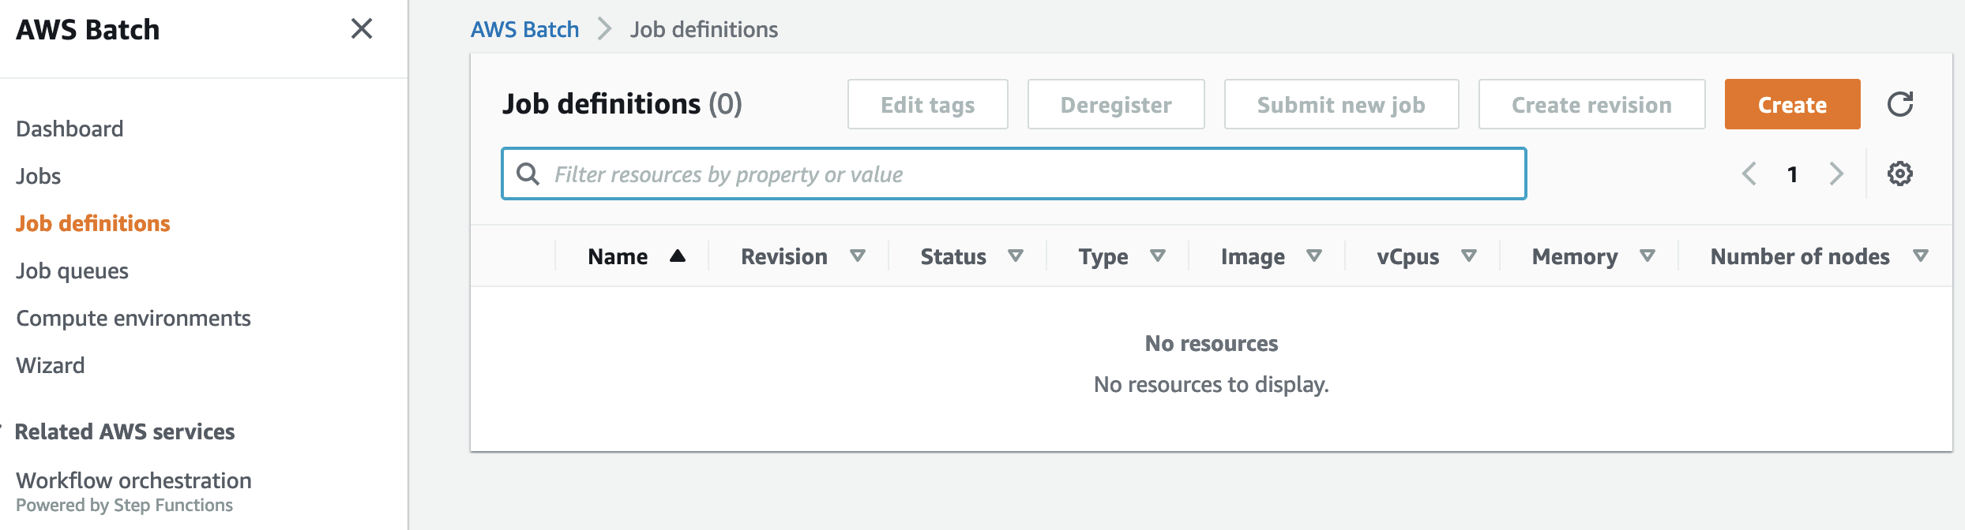Sort table by Image column arrow
This screenshot has height=530, width=1965.
pos(1314,256)
